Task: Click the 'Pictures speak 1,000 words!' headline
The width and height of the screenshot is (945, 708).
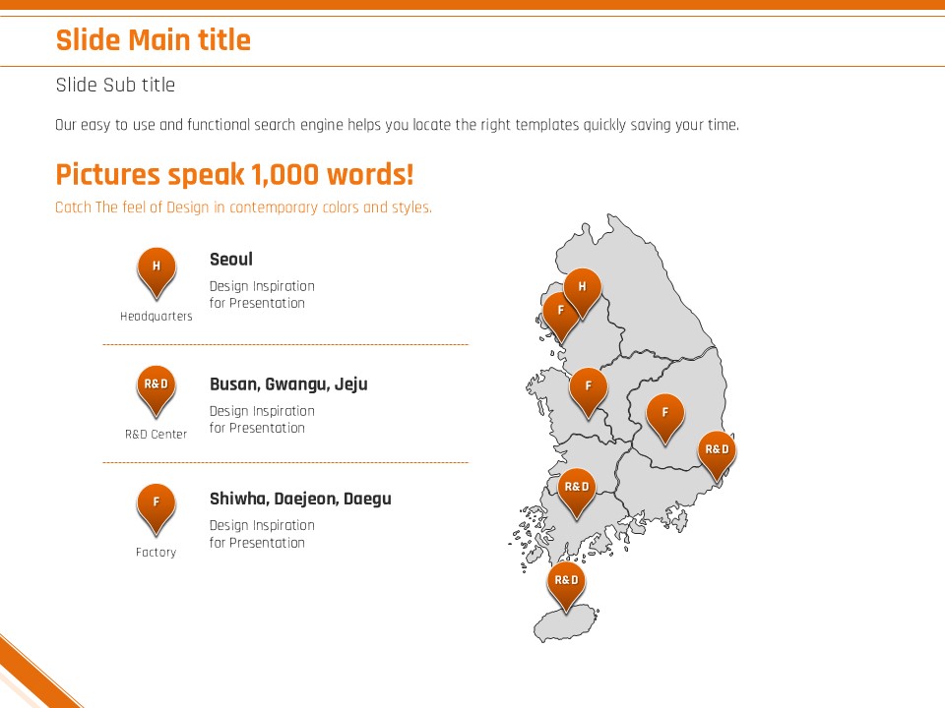Action: tap(234, 175)
